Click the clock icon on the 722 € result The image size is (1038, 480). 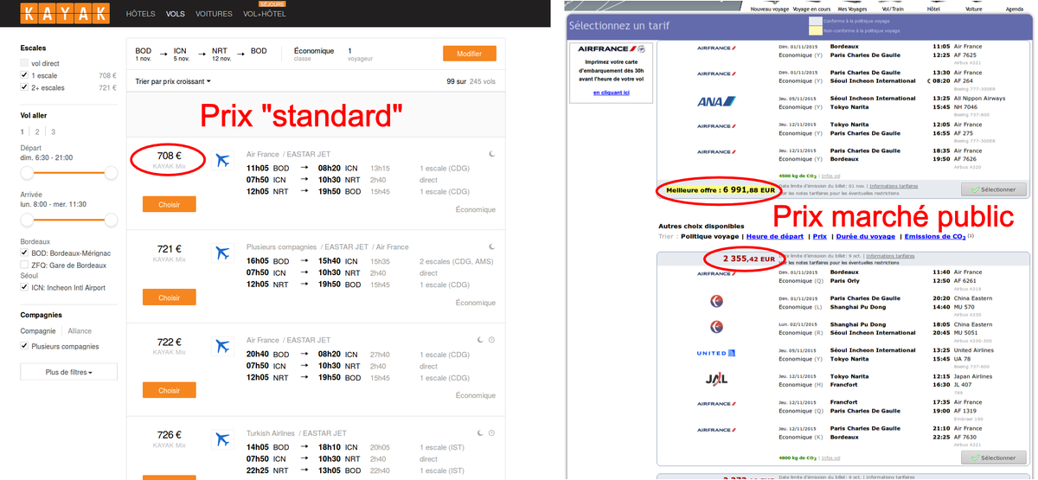pyautogui.click(x=491, y=340)
